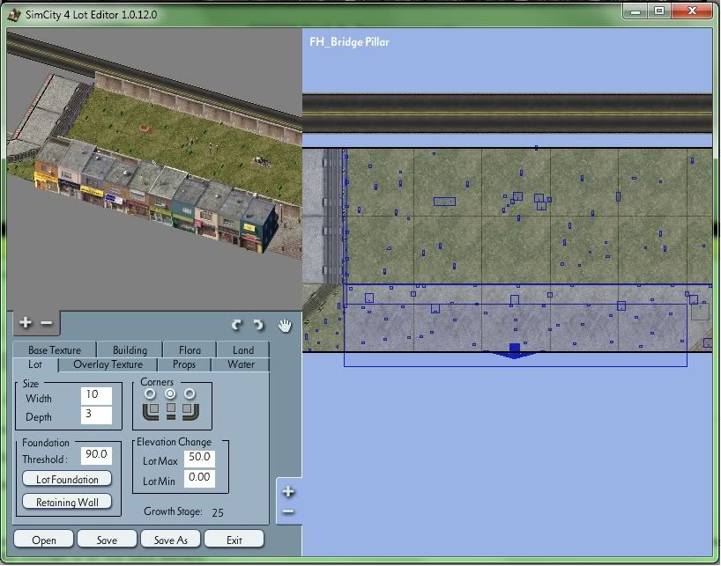This screenshot has width=721, height=566.
Task: Switch to the Flora tab
Action: point(190,349)
